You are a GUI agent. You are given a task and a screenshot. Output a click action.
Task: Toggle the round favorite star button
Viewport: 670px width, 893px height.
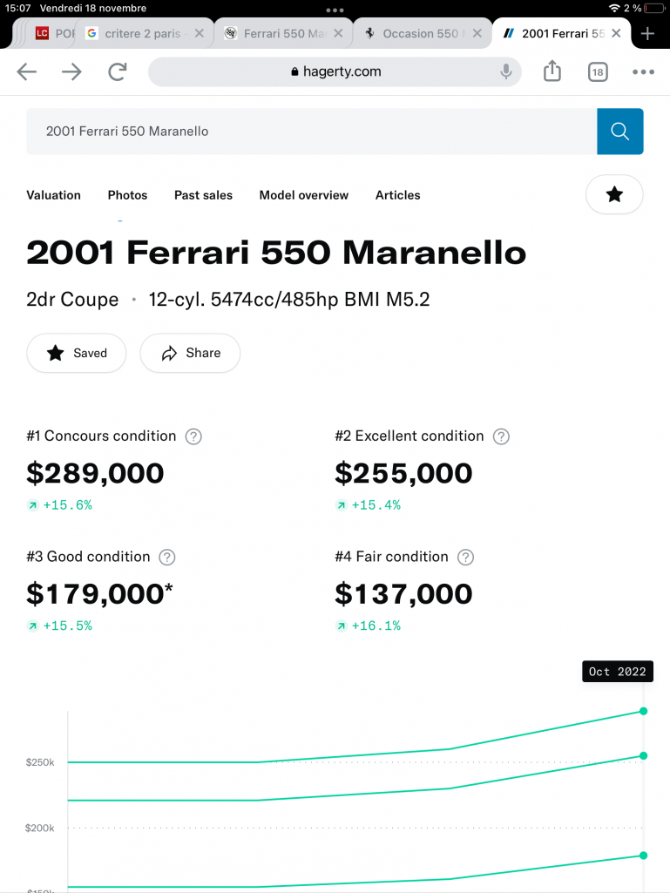point(614,195)
